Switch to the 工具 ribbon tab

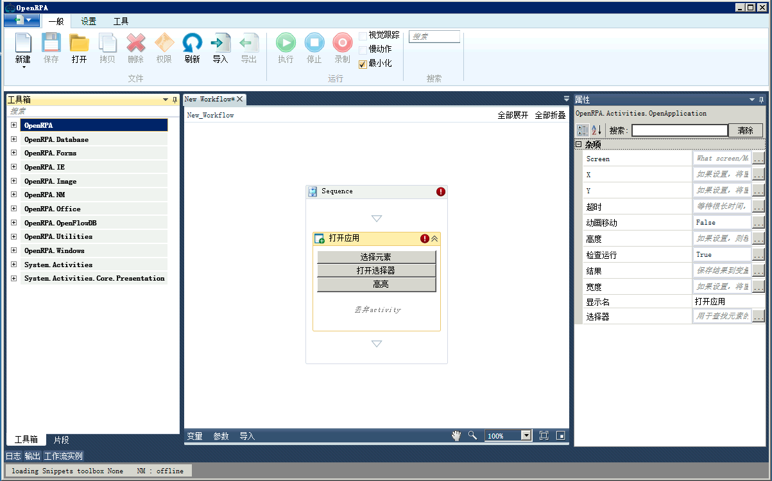pyautogui.click(x=121, y=21)
